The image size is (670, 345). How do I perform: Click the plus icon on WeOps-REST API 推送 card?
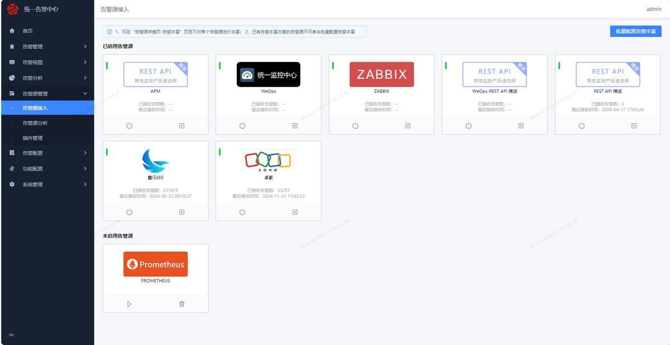point(521,126)
